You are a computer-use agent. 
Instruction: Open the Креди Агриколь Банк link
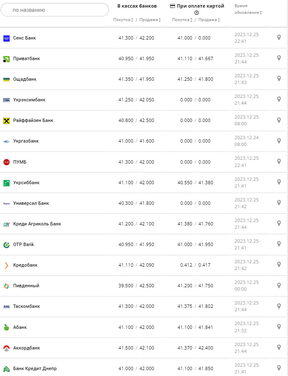(x=37, y=224)
